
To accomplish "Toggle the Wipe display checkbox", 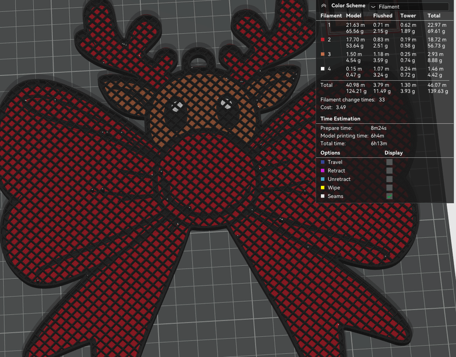I will pyautogui.click(x=389, y=188).
